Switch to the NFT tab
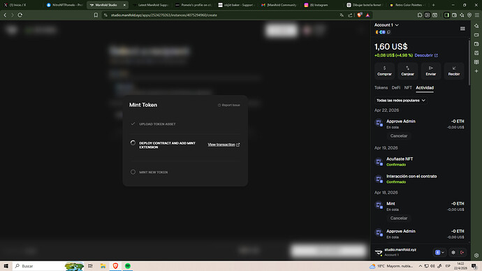This screenshot has height=271, width=482. (x=408, y=88)
